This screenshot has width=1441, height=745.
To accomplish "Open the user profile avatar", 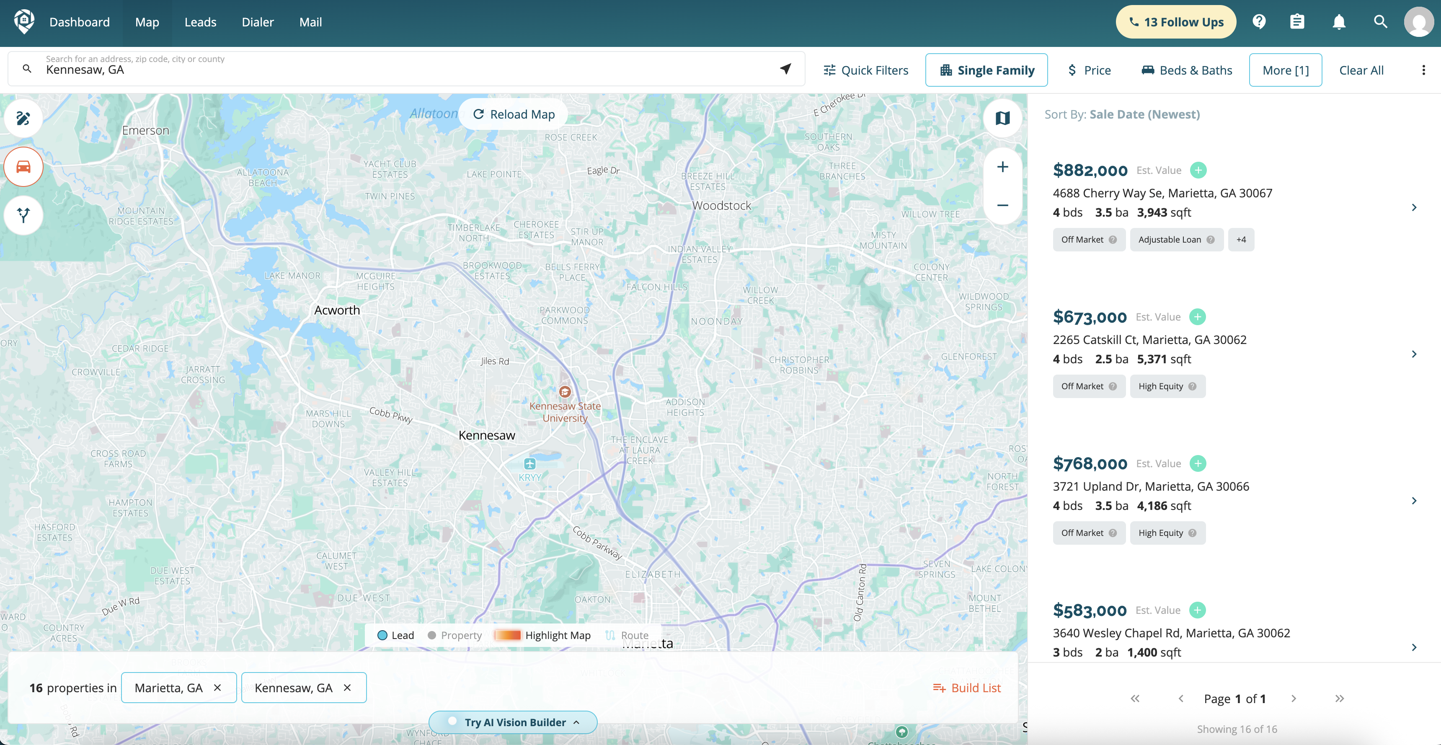I will point(1419,22).
